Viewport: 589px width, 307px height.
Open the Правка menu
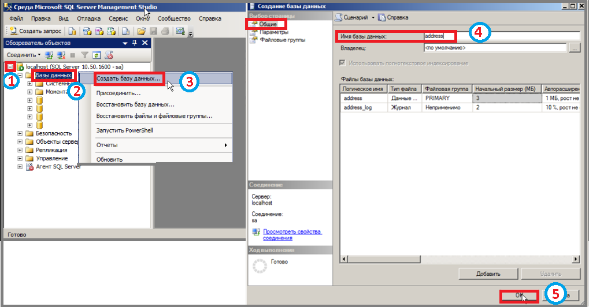coord(41,18)
